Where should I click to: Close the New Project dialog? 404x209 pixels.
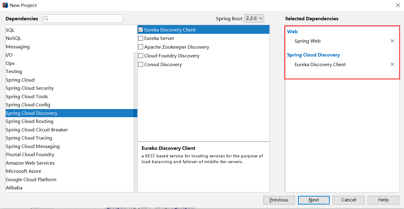398,5
